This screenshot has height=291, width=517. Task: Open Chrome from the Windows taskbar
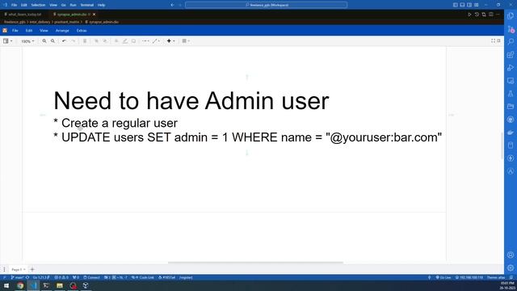20,285
